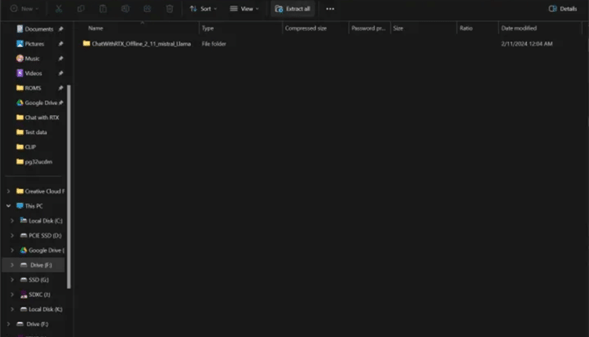Viewport: 589px width, 337px height.
Task: Open the three-dots See more menu
Action: pyautogui.click(x=330, y=9)
